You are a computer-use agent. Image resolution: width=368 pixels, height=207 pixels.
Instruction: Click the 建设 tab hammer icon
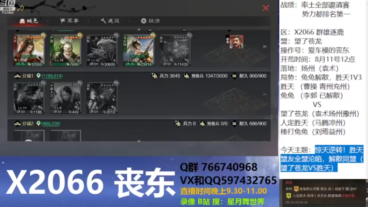click(103, 21)
